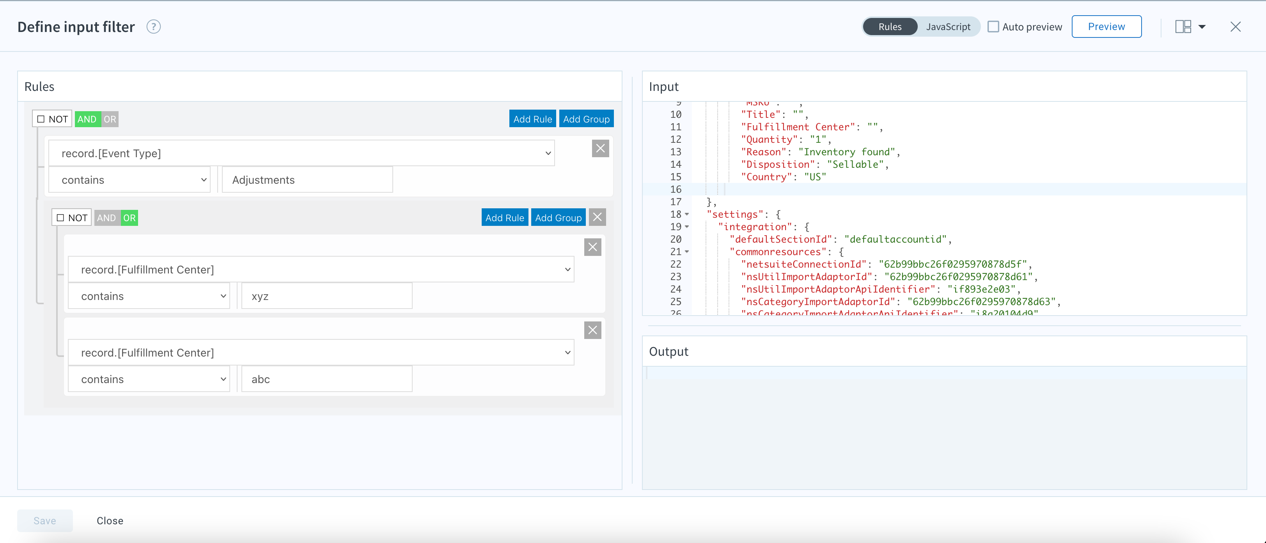Close the input filter dialog with X
Image resolution: width=1266 pixels, height=543 pixels.
click(x=1235, y=27)
